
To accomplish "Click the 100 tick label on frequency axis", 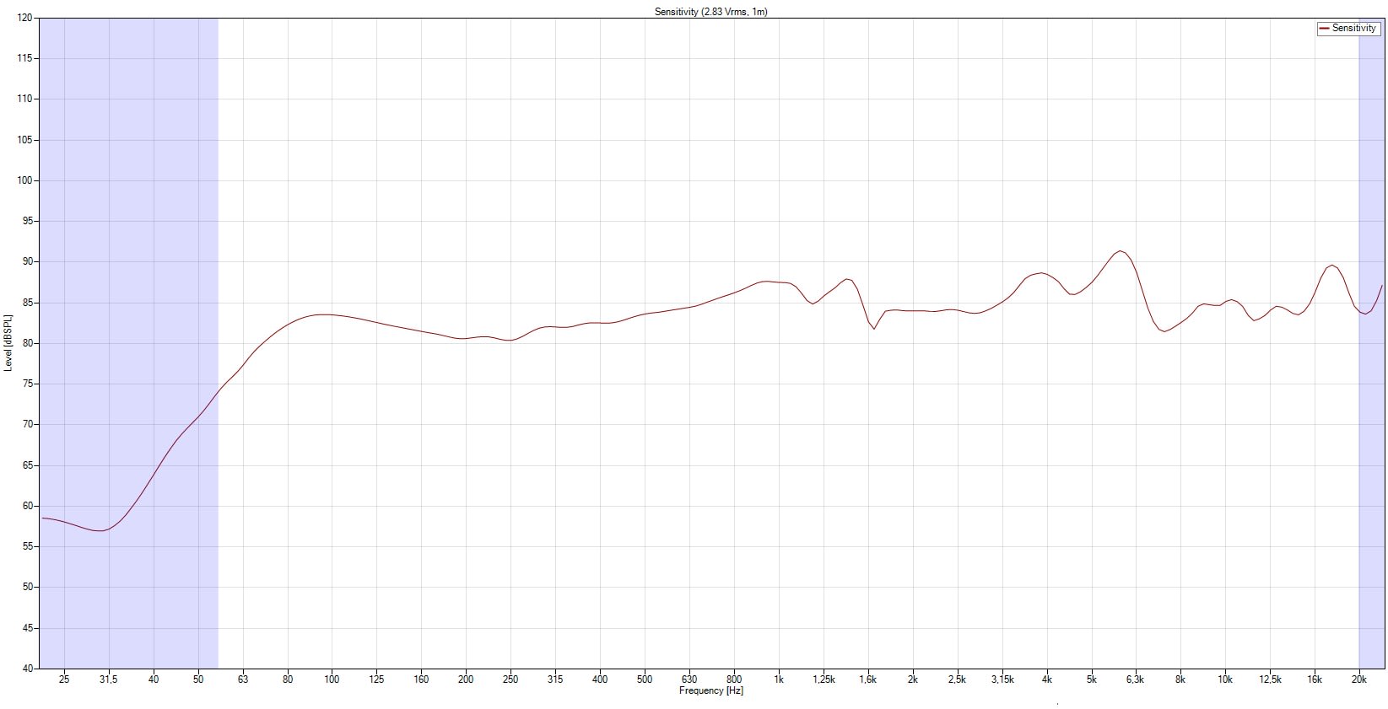I will 332,679.
